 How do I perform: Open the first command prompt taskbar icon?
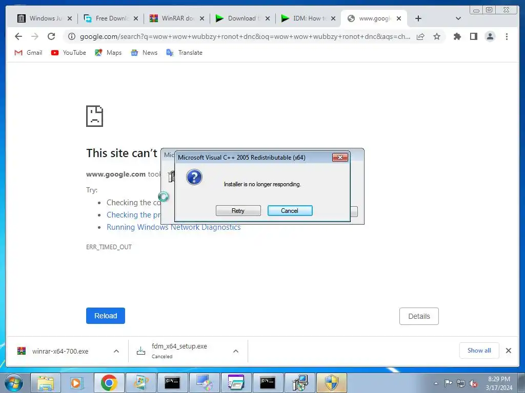[172, 383]
